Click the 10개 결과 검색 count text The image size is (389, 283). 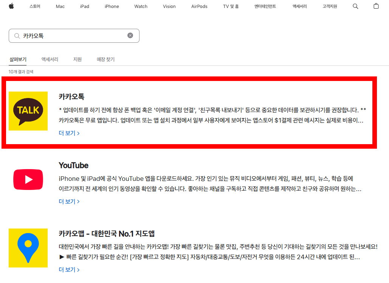coord(21,72)
